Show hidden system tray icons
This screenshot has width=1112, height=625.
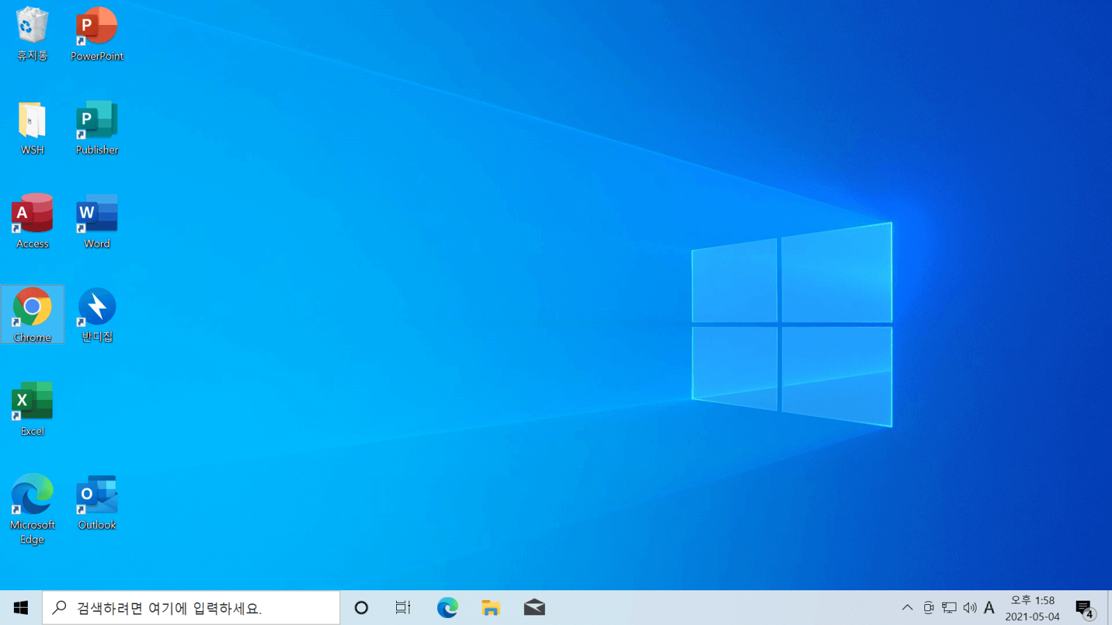pos(907,608)
